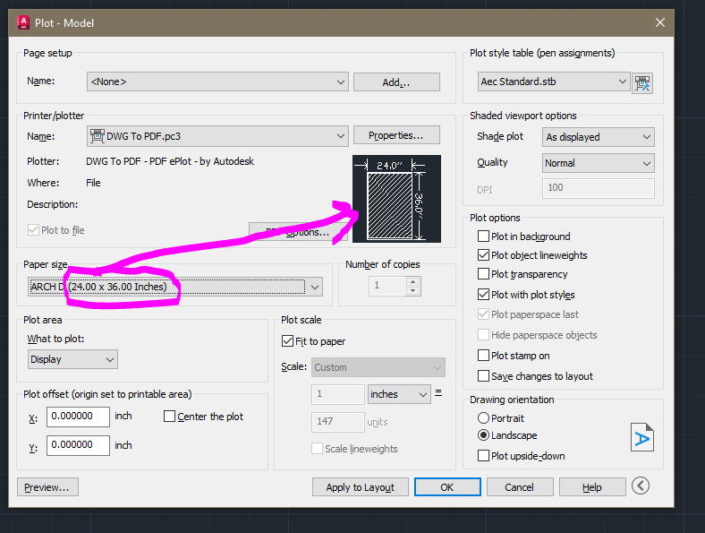705x533 pixels.
Task: Click the Plot paperspace last checkbox
Action: (x=483, y=314)
